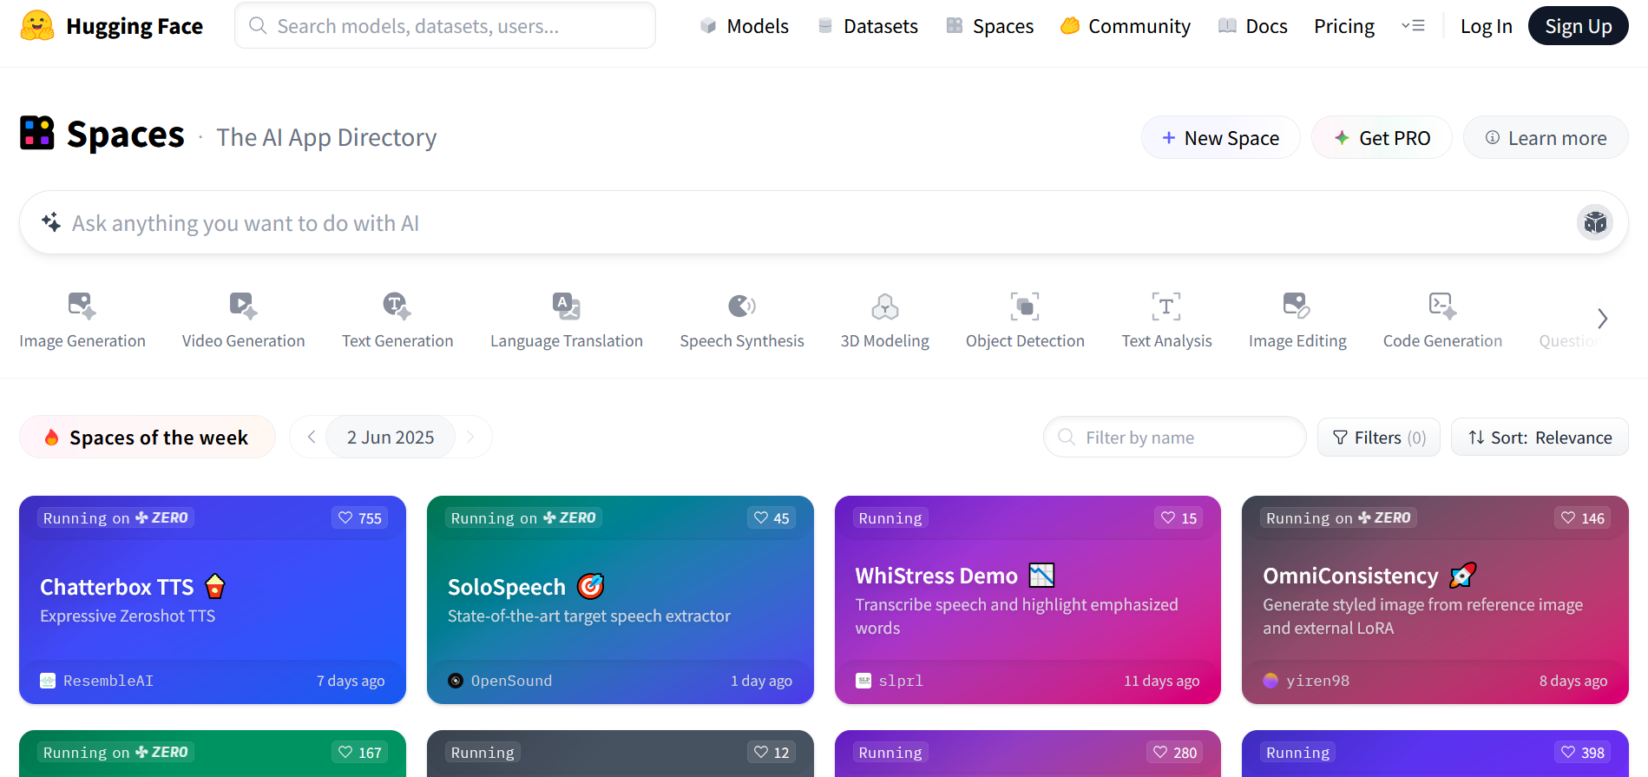Click OpenSound author avatar
Viewport: 1648px width, 777px height.
click(456, 681)
